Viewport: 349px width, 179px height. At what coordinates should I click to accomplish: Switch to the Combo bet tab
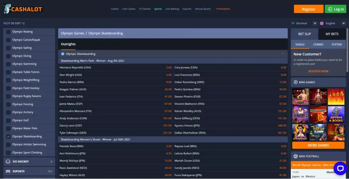click(x=318, y=44)
